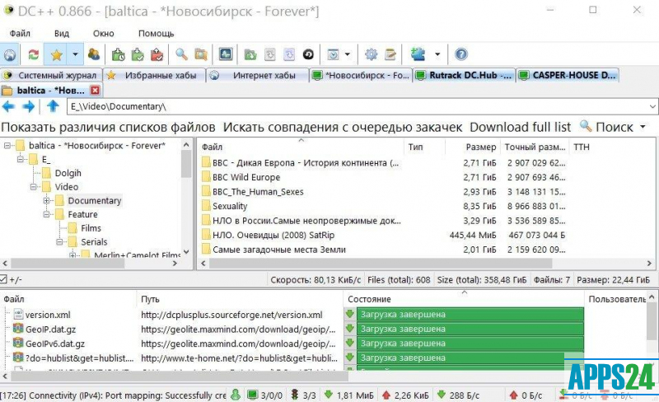Switch to CASPER-HOUSE tab
The width and height of the screenshot is (659, 402).
click(x=568, y=75)
